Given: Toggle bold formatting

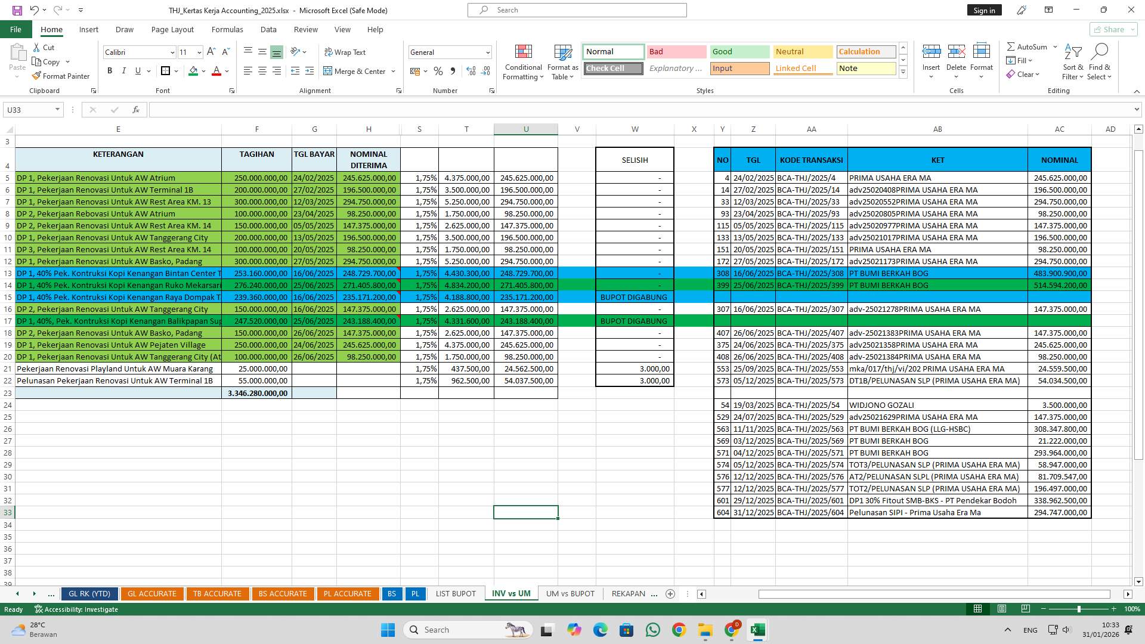Looking at the screenshot, I should tap(110, 70).
